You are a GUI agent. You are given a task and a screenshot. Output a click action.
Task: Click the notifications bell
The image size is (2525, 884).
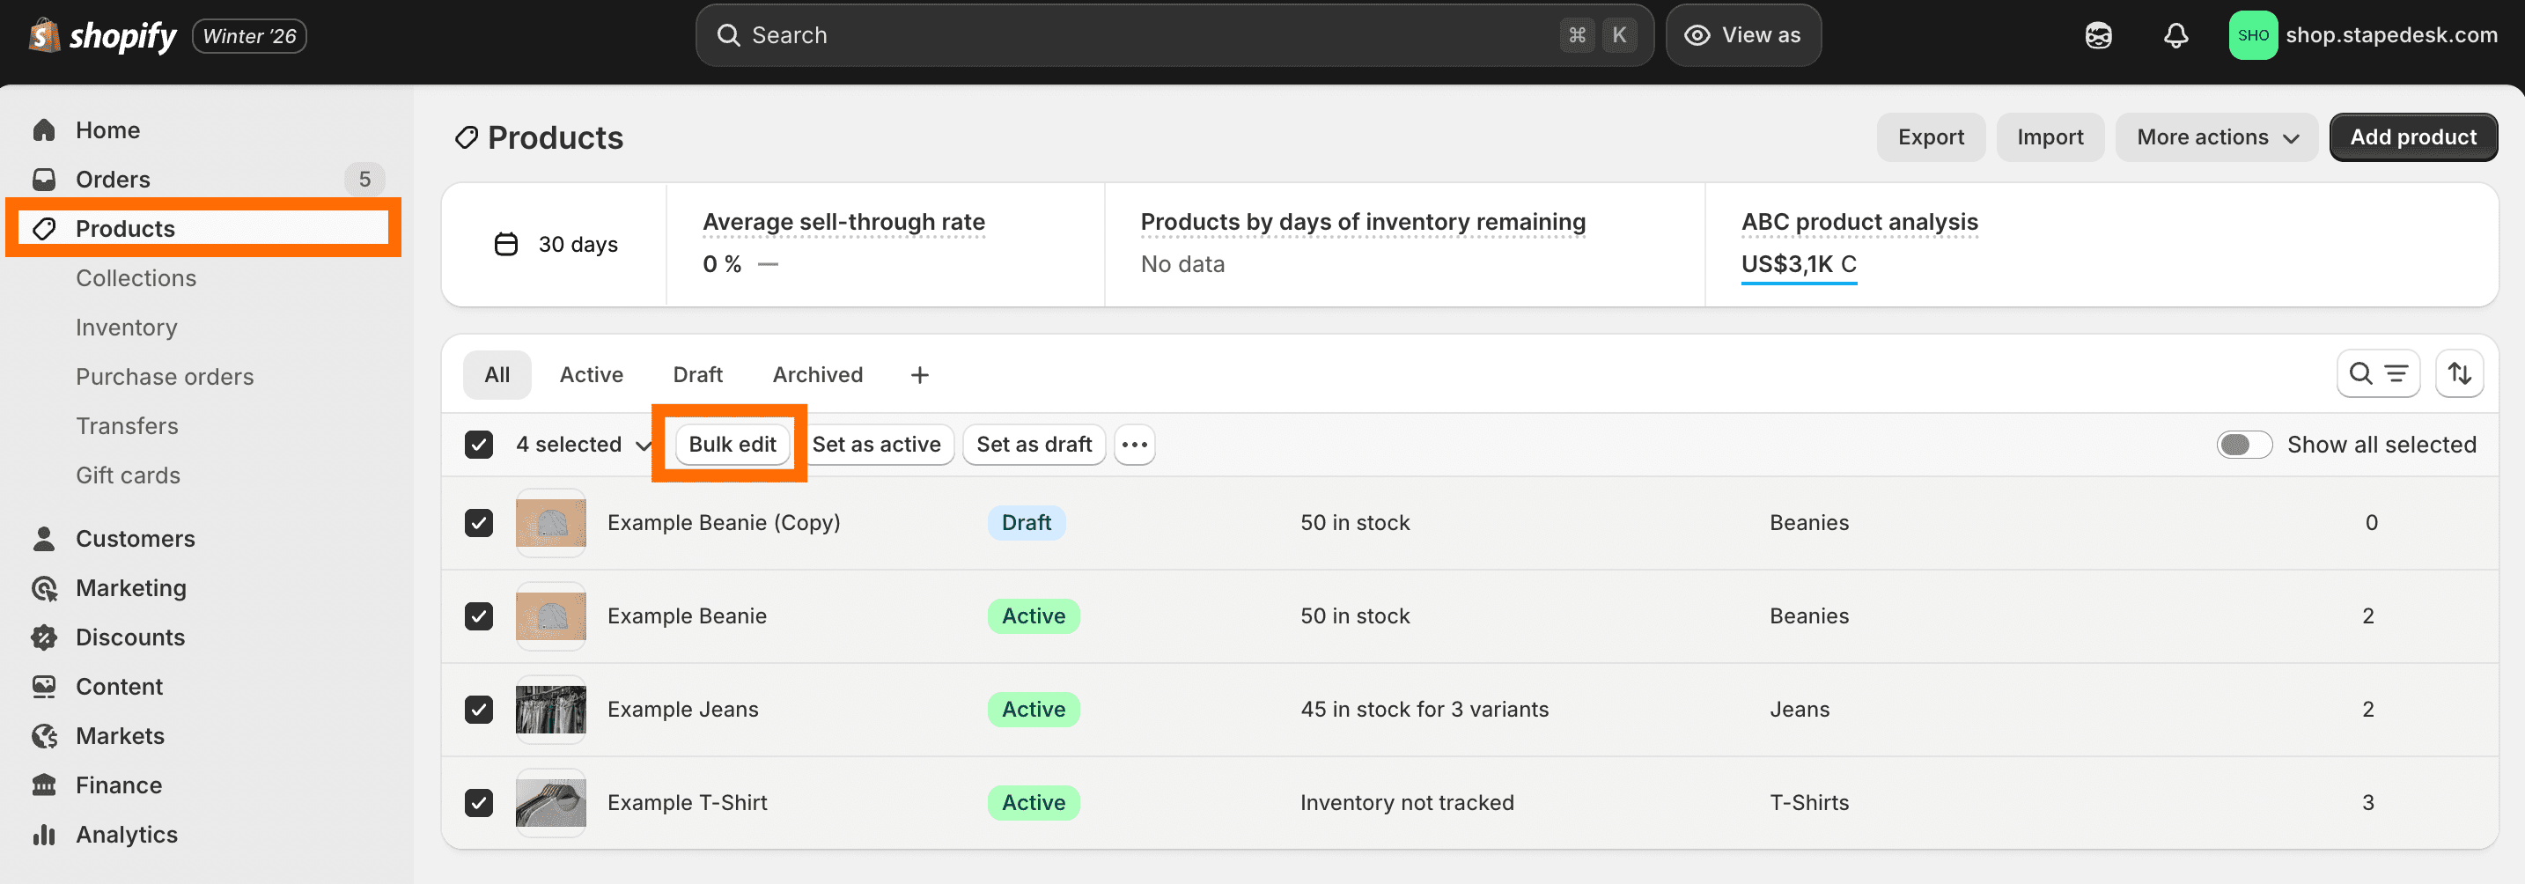(2176, 34)
